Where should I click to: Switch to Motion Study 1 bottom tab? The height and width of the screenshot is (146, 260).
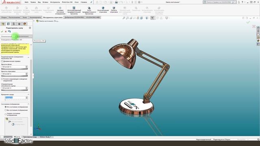(x=45, y=137)
